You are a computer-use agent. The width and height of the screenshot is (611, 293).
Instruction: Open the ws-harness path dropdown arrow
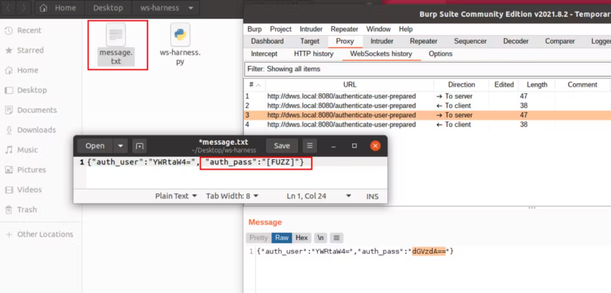190,8
